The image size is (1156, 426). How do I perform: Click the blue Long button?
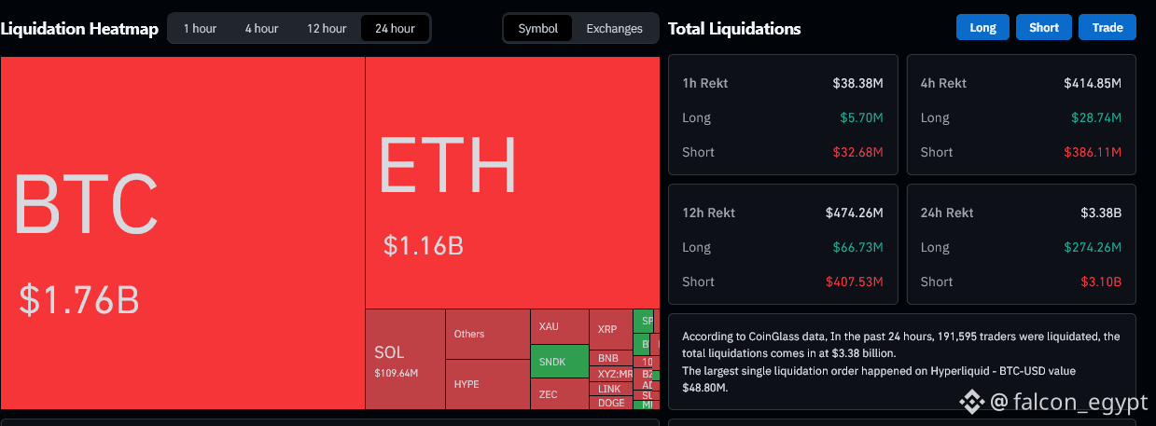983,28
